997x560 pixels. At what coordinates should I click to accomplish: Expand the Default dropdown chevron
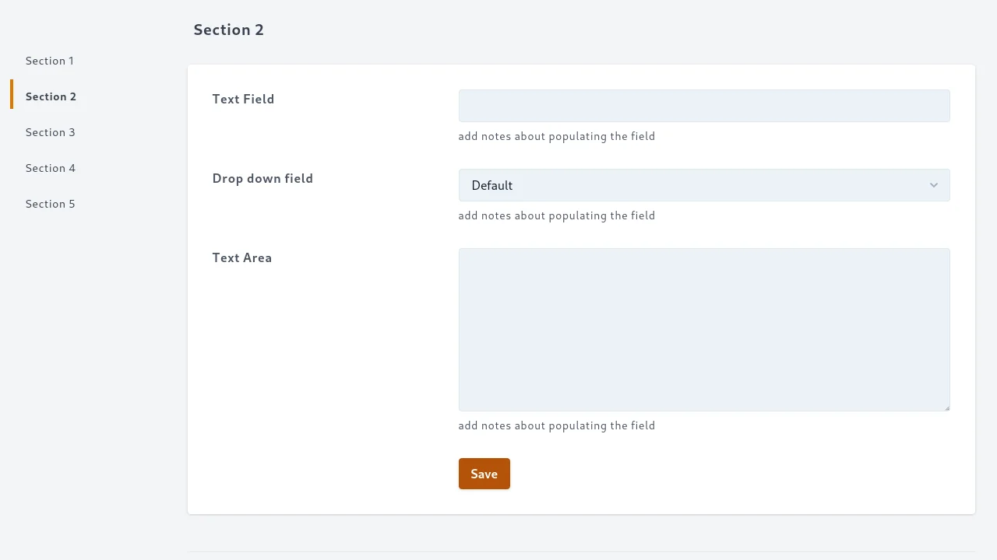point(933,185)
